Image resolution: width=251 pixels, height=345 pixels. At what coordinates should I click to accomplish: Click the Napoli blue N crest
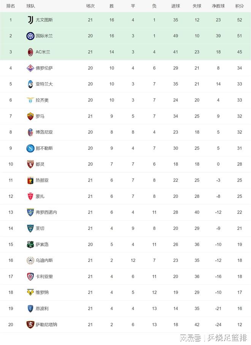click(30, 148)
